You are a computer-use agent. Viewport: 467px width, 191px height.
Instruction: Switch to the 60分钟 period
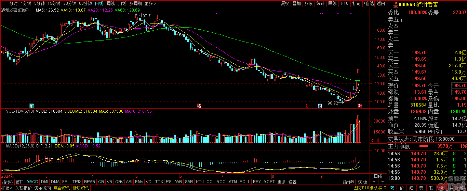[85, 3]
